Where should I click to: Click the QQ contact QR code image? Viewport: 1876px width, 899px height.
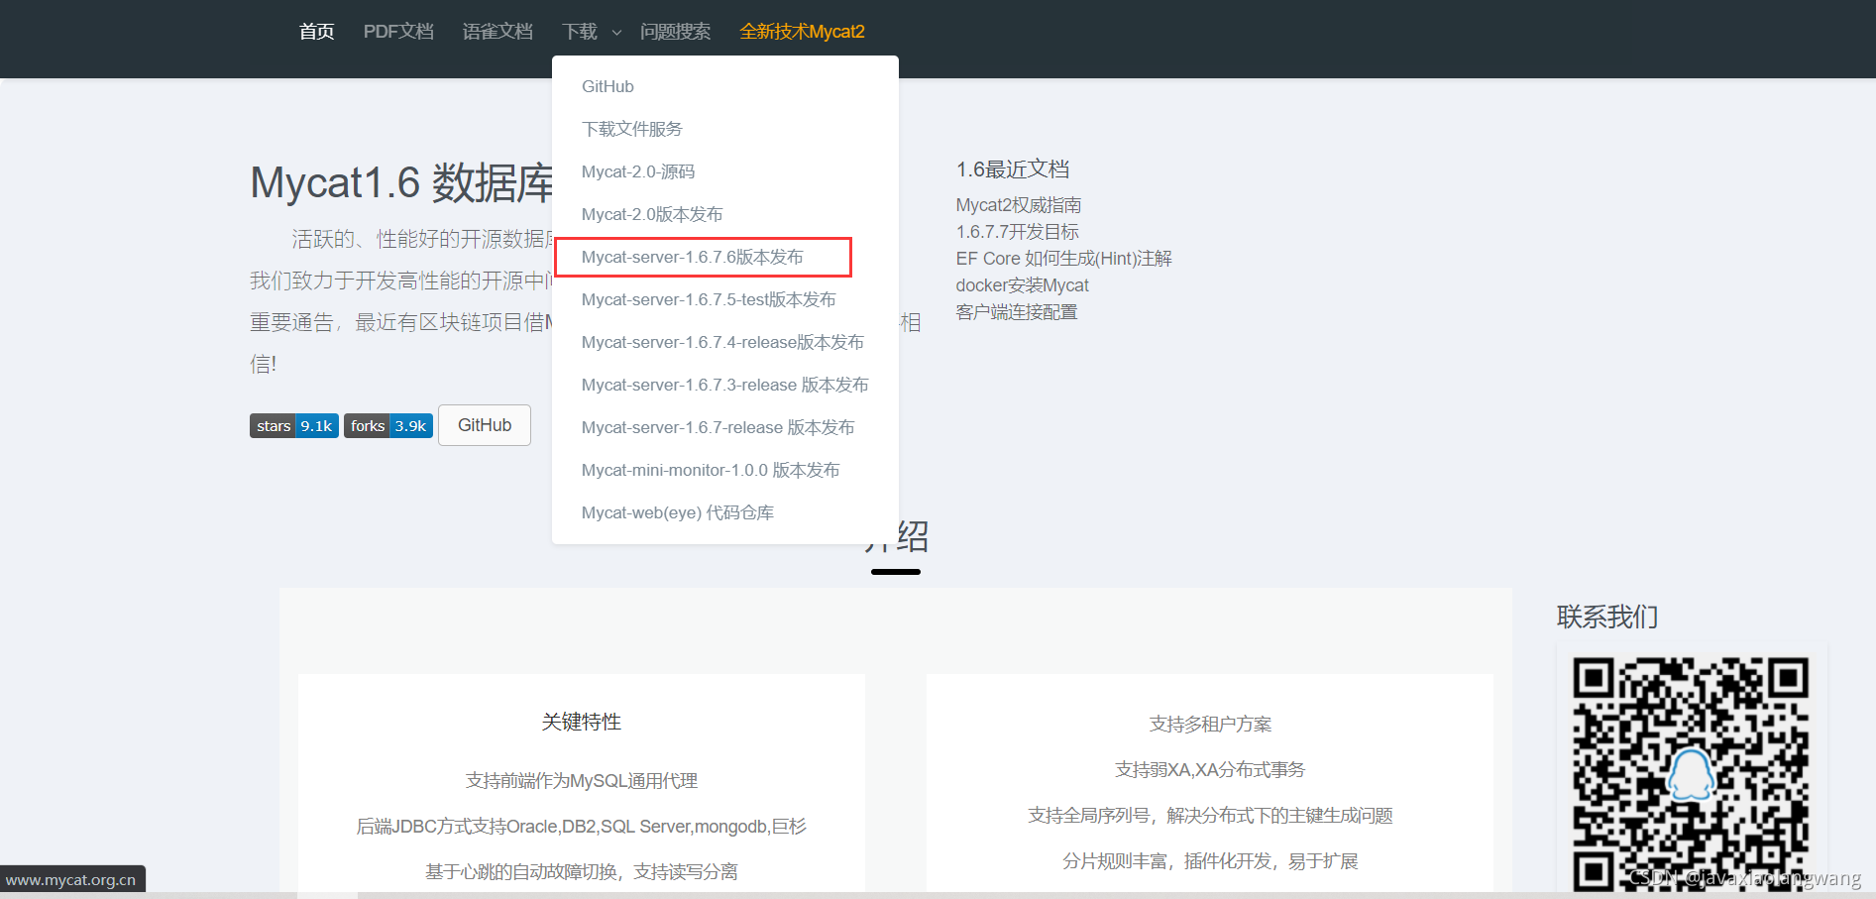click(1692, 773)
